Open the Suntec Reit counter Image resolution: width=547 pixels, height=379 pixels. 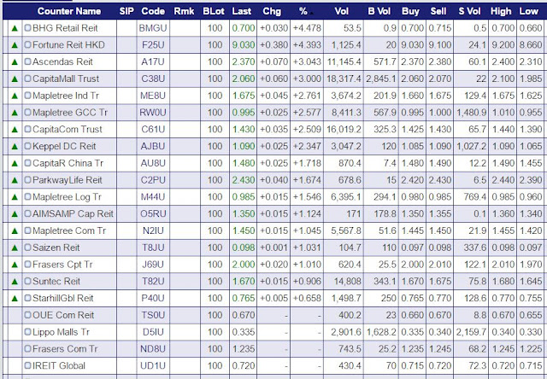56,282
